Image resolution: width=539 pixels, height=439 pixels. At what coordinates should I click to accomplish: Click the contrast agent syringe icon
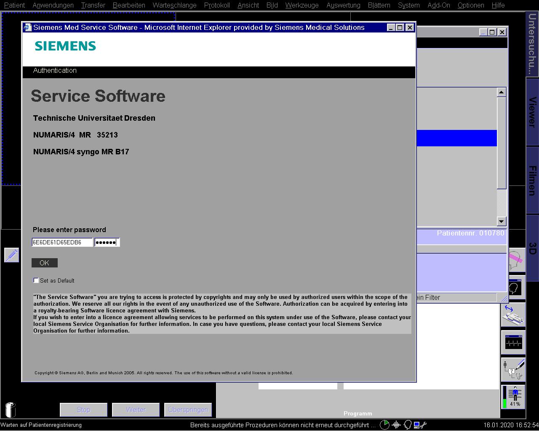(11, 255)
